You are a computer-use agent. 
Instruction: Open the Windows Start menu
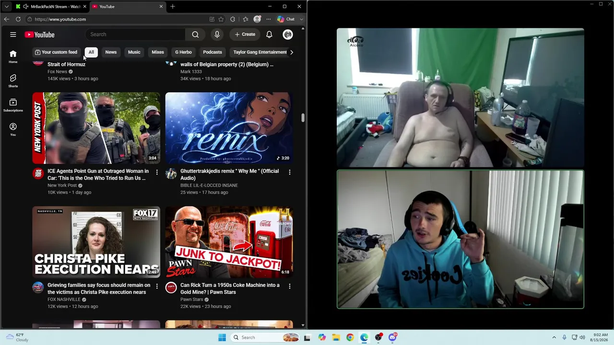(222, 337)
